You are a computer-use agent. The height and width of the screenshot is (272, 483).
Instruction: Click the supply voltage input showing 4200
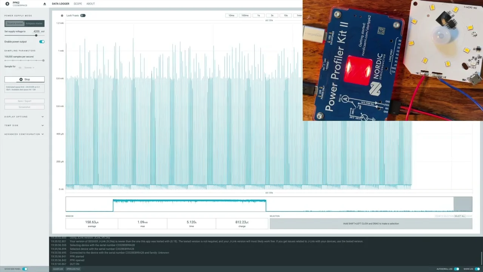tap(37, 31)
